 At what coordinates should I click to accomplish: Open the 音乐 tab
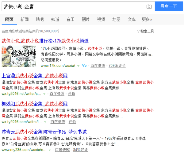pyautogui.click(x=71, y=19)
